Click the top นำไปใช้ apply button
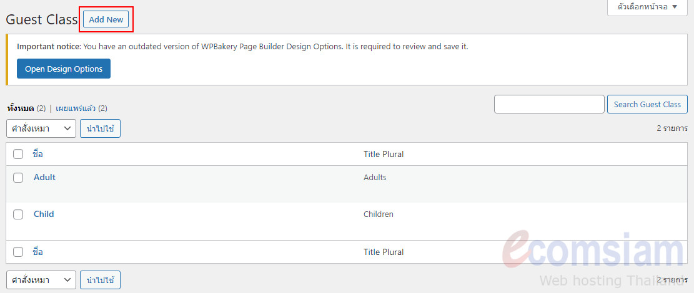The image size is (694, 293). 100,128
